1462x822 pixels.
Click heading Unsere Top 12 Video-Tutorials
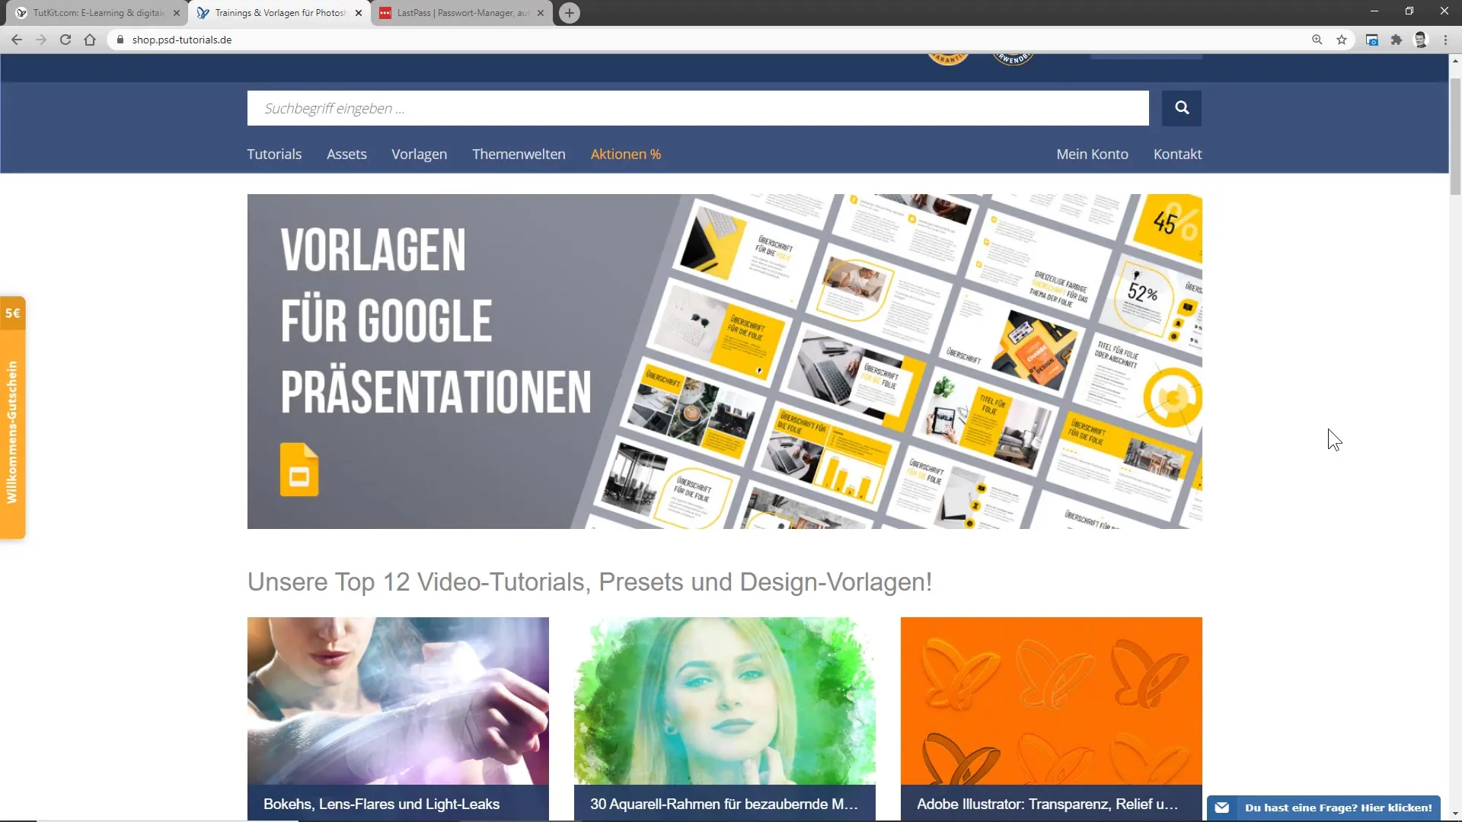tap(589, 582)
